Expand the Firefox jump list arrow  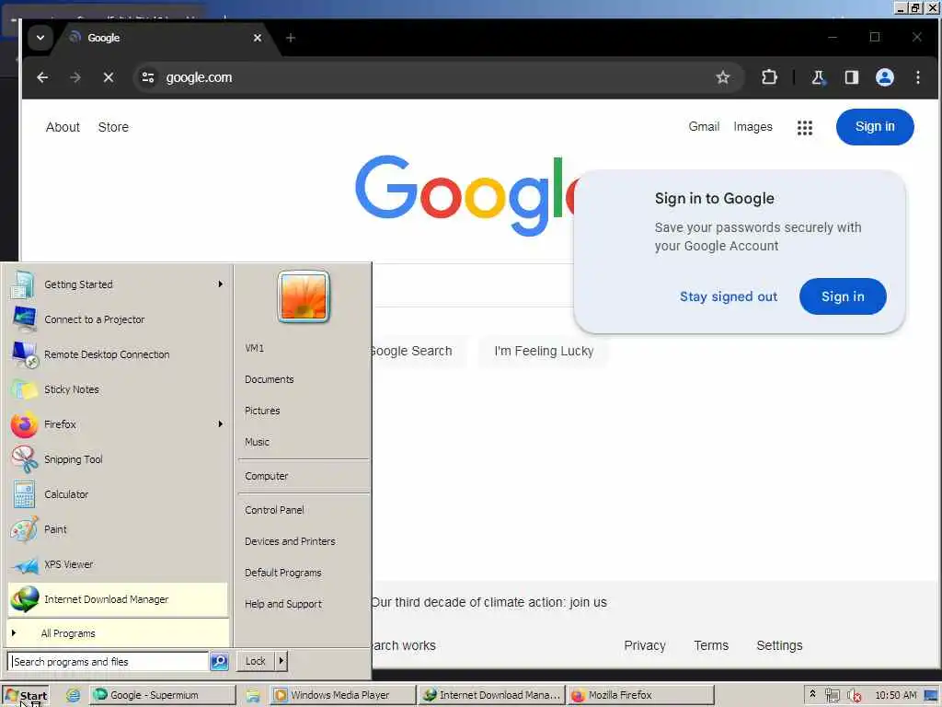tap(221, 423)
